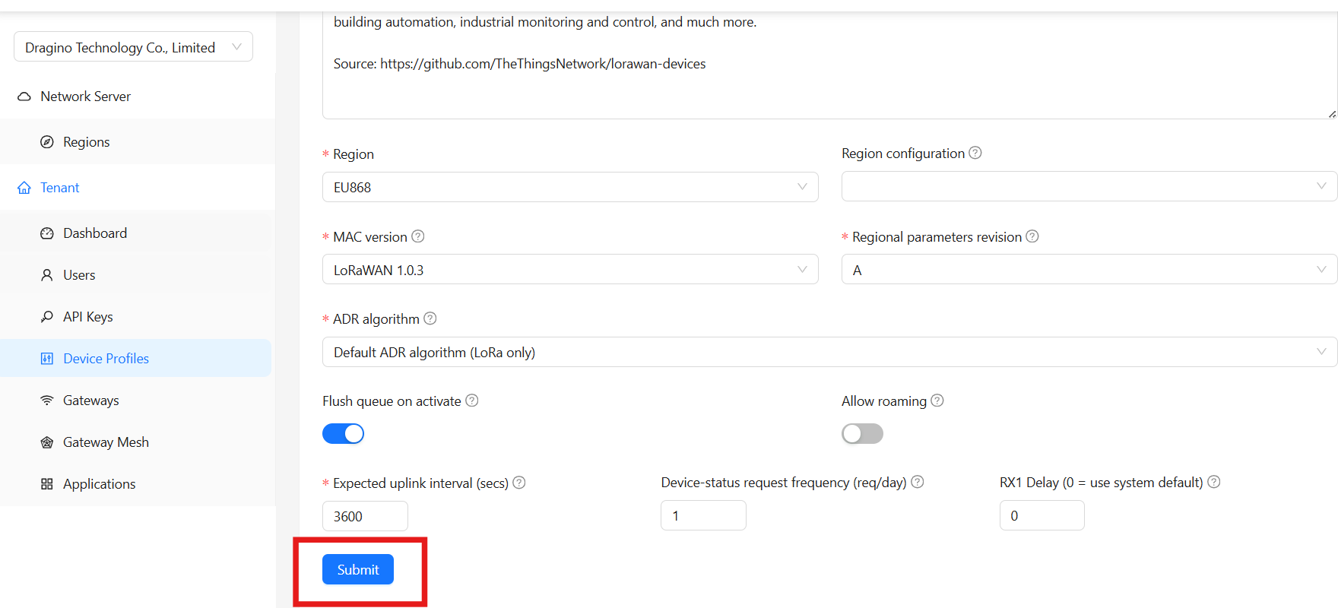Click the API Keys key icon
This screenshot has width=1338, height=608.
point(47,317)
